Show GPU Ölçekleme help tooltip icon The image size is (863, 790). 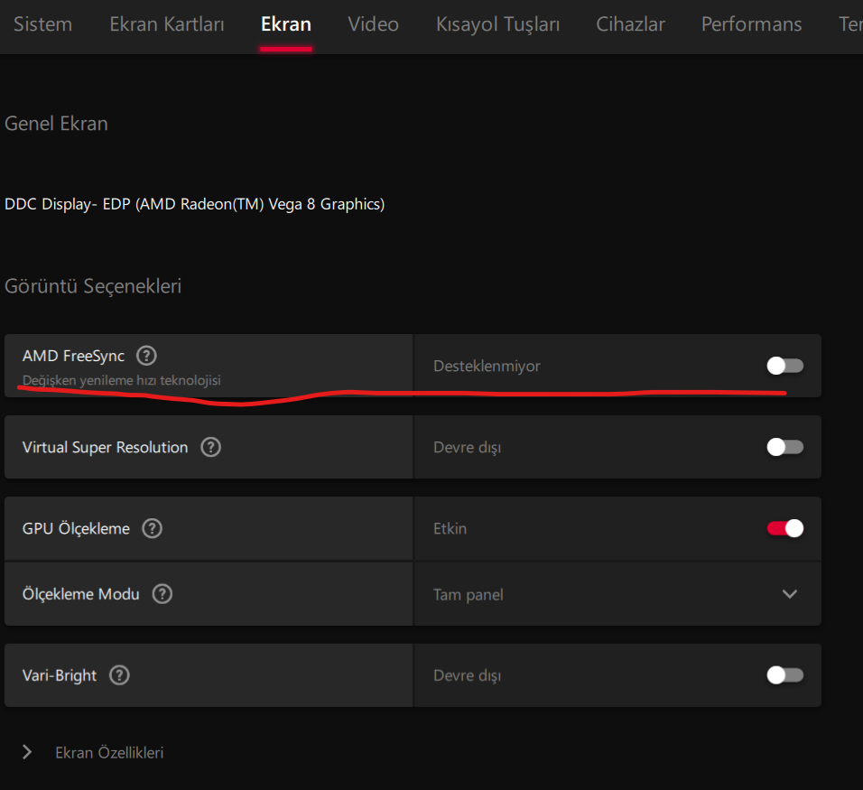click(x=152, y=528)
